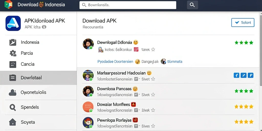Viewport: 262px width, 131px height.
Task: Star the Marlaanpssored Hadouian entry
Action: click(x=153, y=79)
